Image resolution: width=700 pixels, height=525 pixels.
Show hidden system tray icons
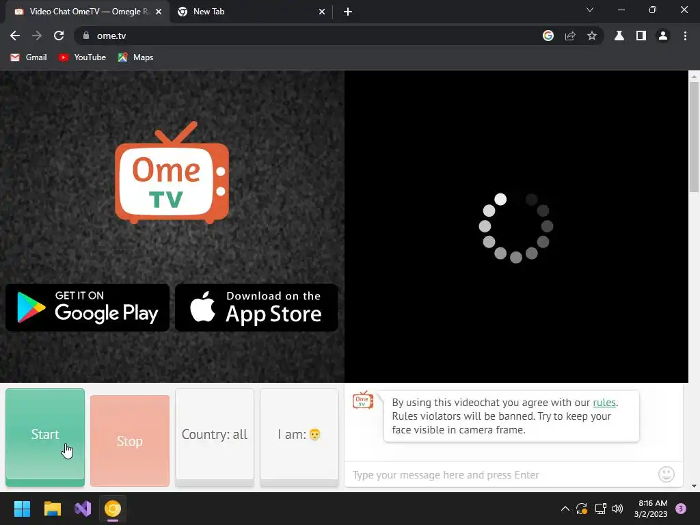[565, 509]
